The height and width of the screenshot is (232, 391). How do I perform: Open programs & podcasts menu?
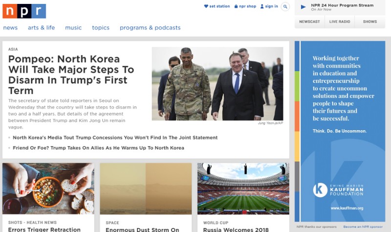click(150, 28)
